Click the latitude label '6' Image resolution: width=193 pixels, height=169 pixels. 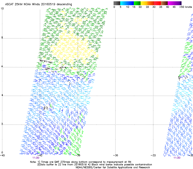pos(2,66)
